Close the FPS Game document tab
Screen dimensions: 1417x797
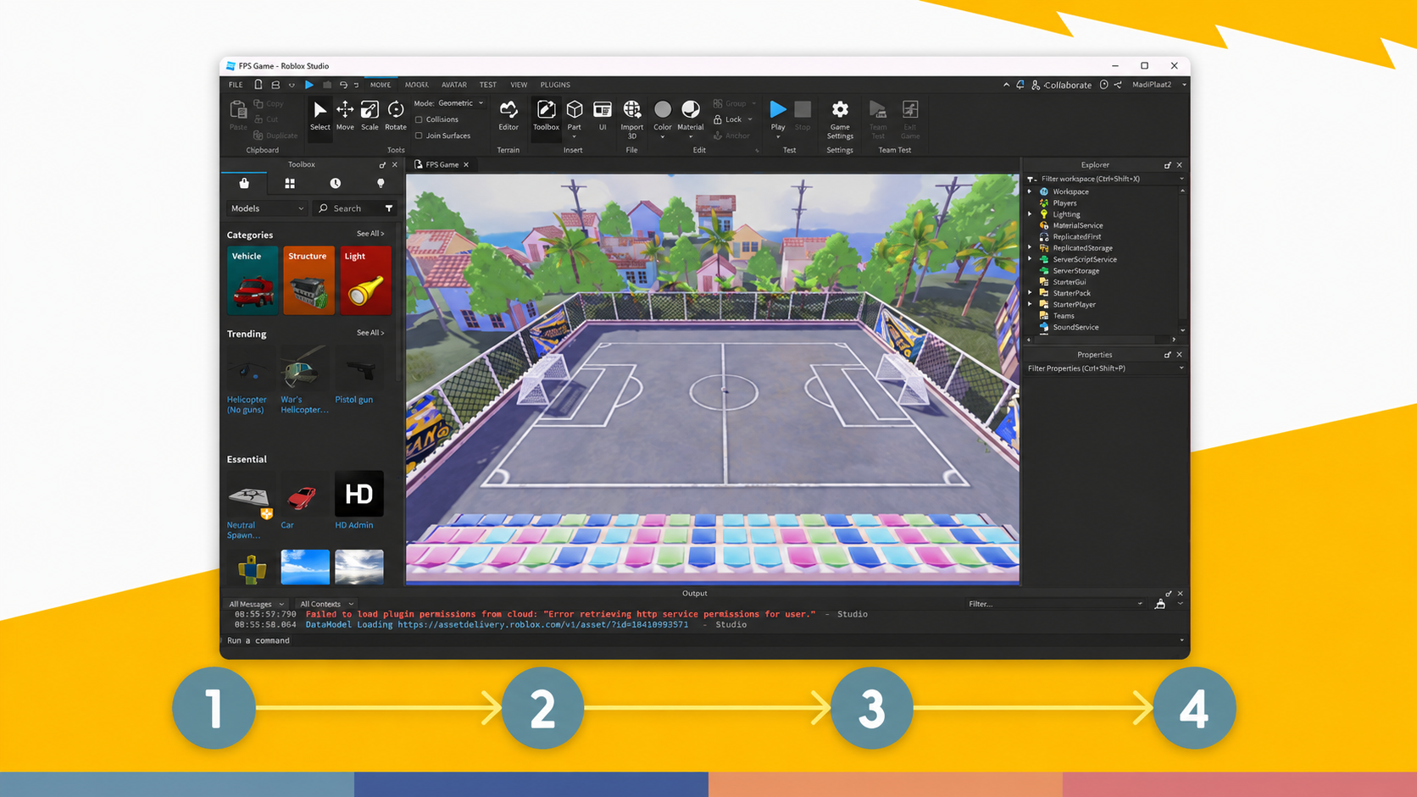(466, 164)
